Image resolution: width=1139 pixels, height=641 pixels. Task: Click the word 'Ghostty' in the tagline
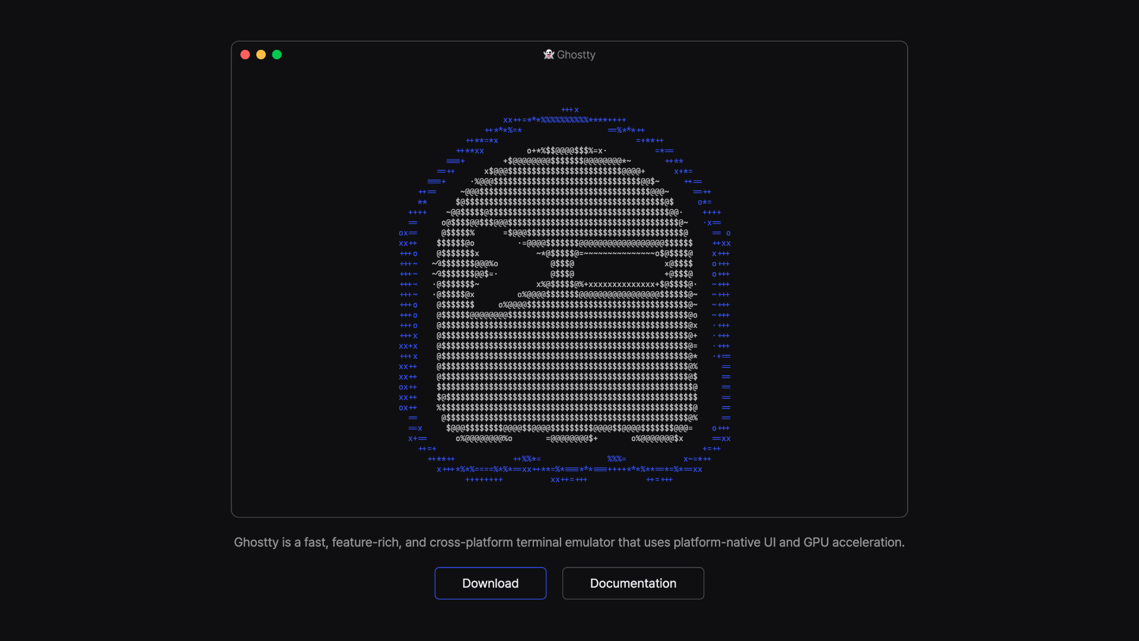256,543
